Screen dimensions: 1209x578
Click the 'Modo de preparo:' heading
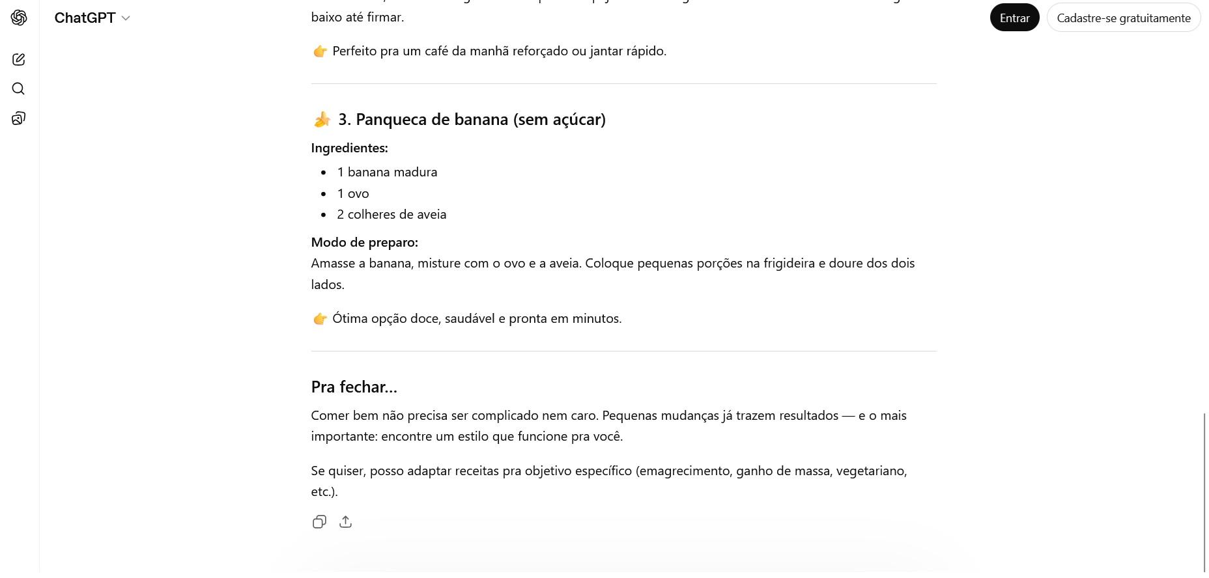pyautogui.click(x=364, y=241)
